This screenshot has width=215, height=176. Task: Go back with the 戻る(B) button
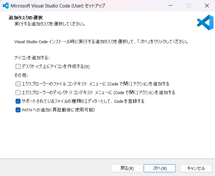point(127,168)
